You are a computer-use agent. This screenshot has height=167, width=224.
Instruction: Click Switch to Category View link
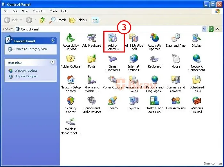31,49
